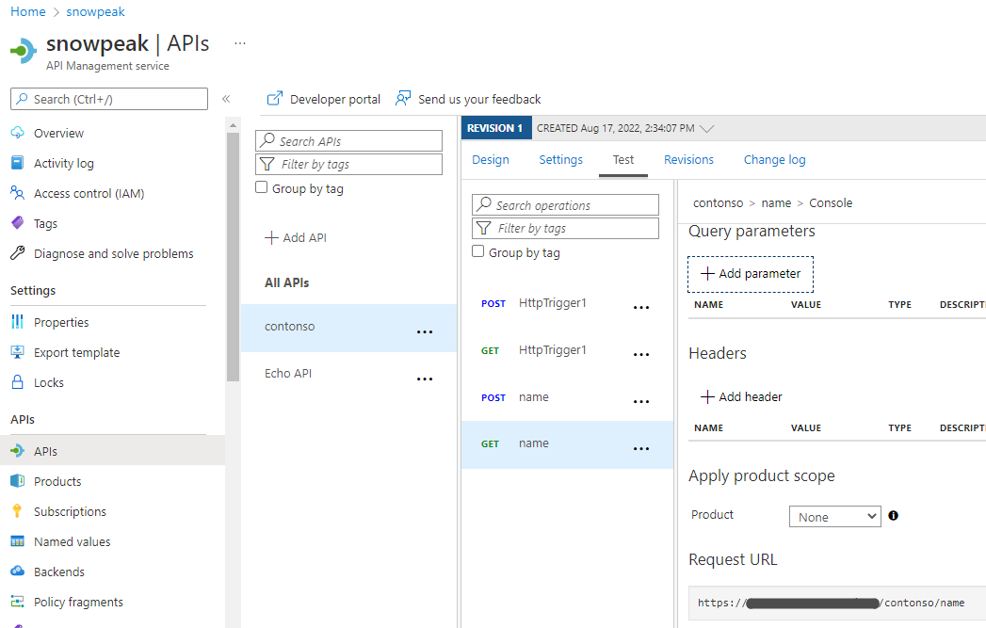Click the Access control (IAM) people icon

pyautogui.click(x=18, y=193)
